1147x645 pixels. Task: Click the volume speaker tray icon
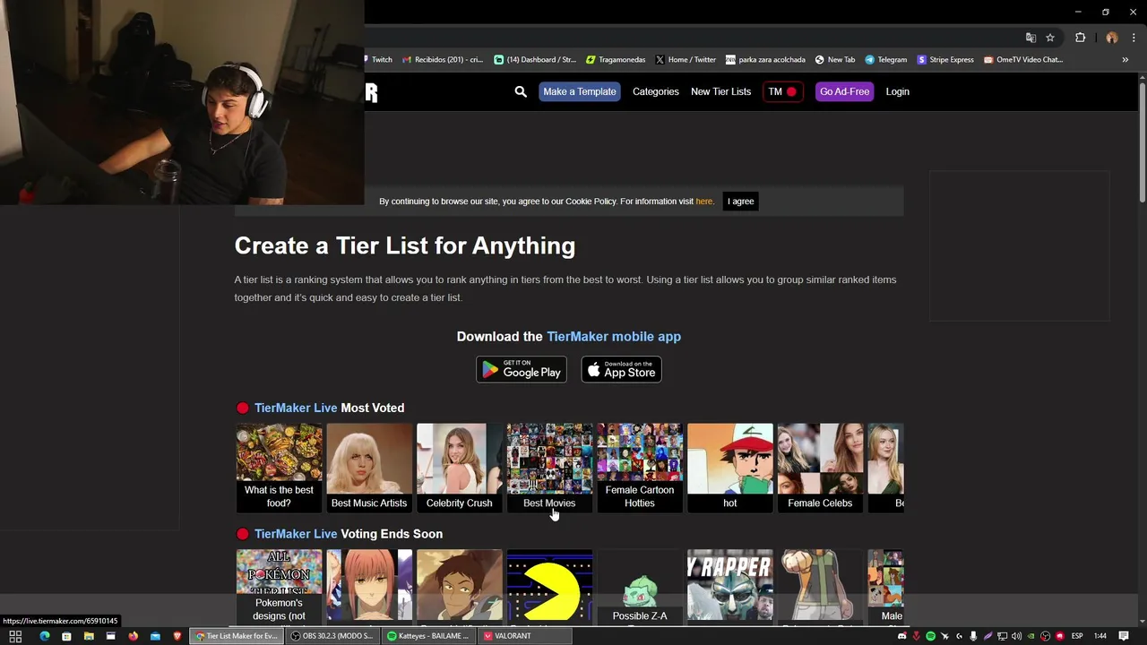click(x=1016, y=636)
